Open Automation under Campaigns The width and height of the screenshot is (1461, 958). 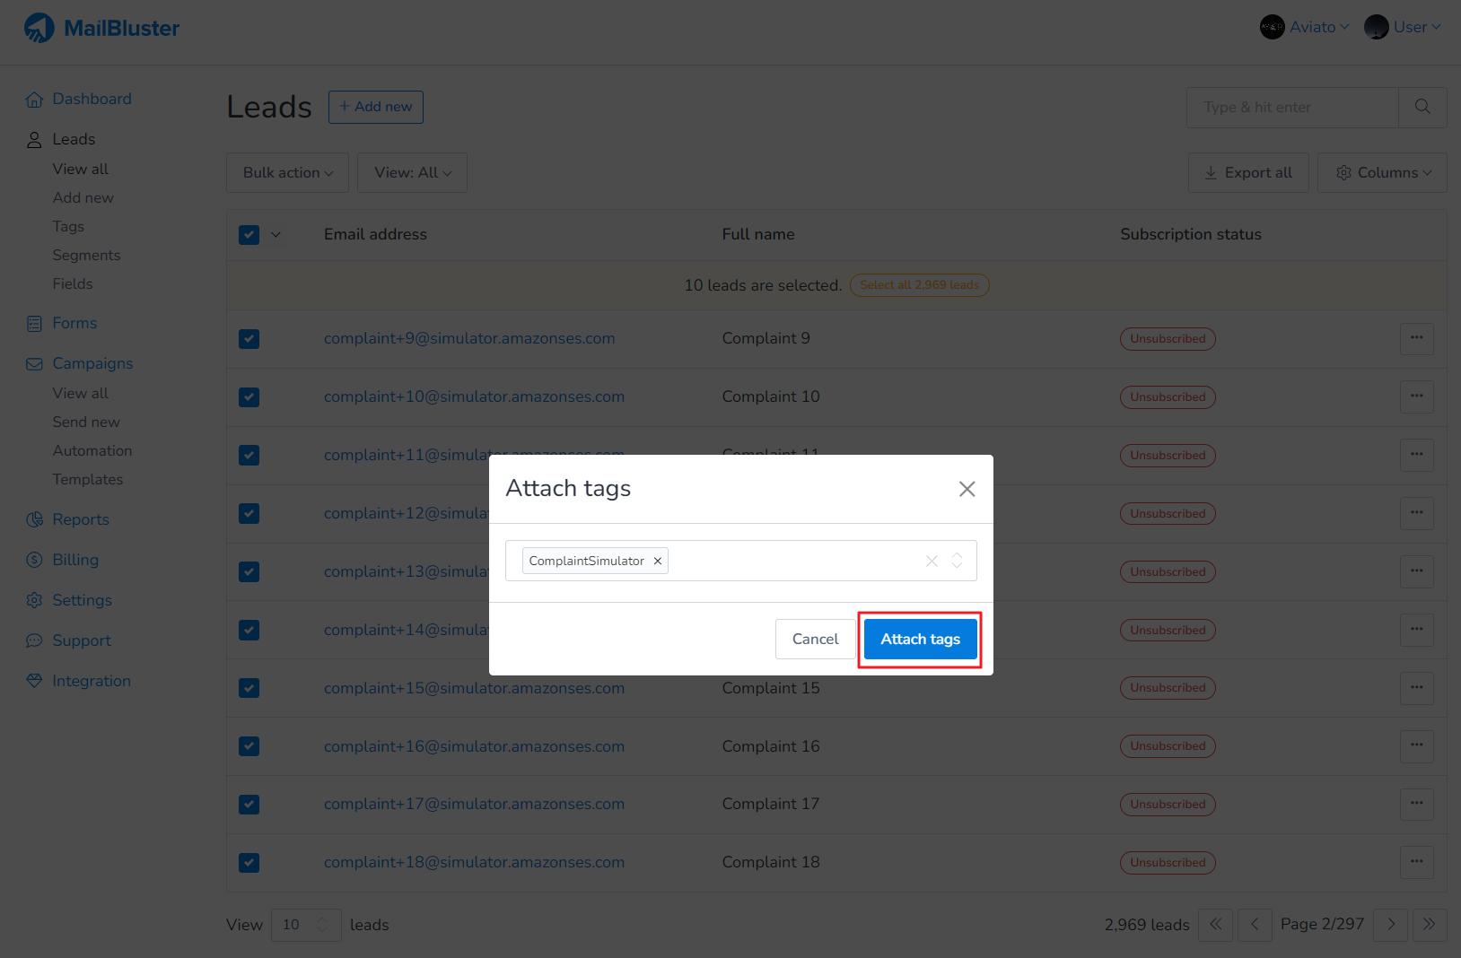click(92, 450)
